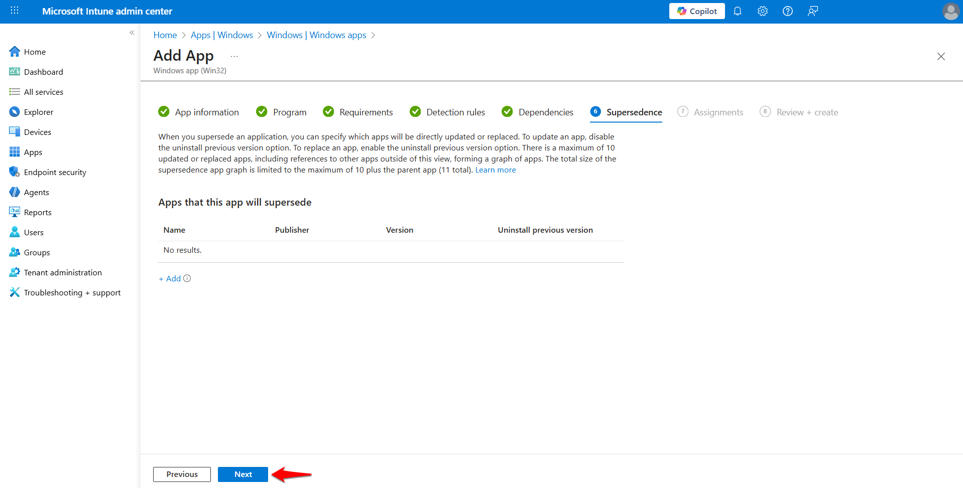Open the Feedback icon
Screen dimensions: 963x488
coord(812,11)
